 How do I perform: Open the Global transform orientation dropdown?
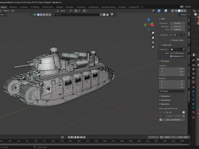click(62, 11)
